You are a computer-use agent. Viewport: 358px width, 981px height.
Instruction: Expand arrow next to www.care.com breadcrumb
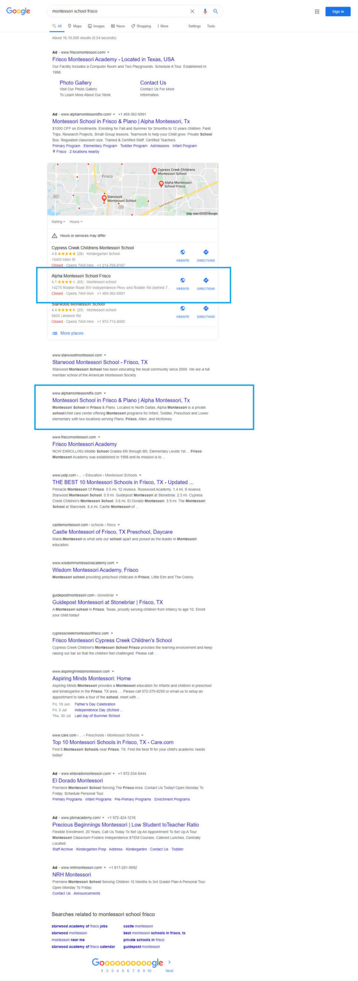142,735
